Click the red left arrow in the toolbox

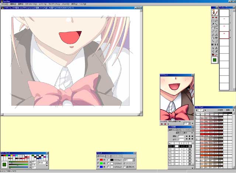tap(213, 18)
